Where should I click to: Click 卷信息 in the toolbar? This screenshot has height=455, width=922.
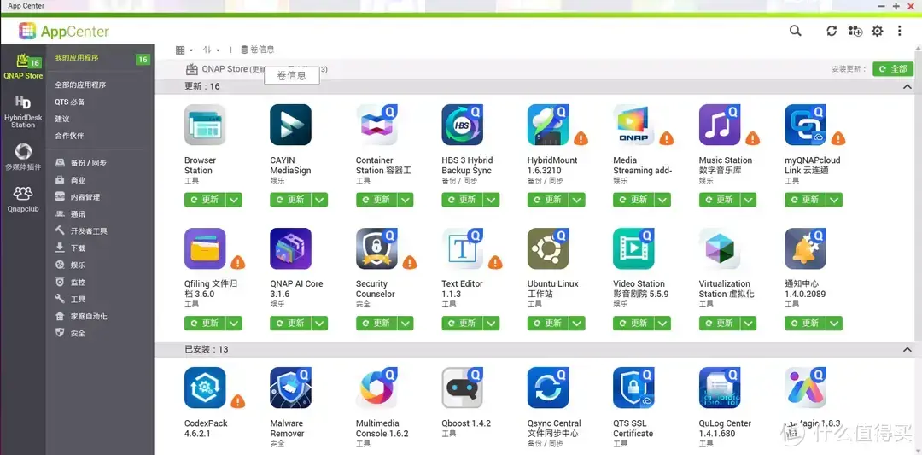click(258, 50)
